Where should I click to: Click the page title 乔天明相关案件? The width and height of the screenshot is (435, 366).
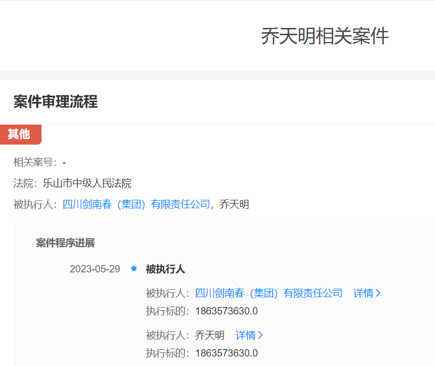coord(325,36)
